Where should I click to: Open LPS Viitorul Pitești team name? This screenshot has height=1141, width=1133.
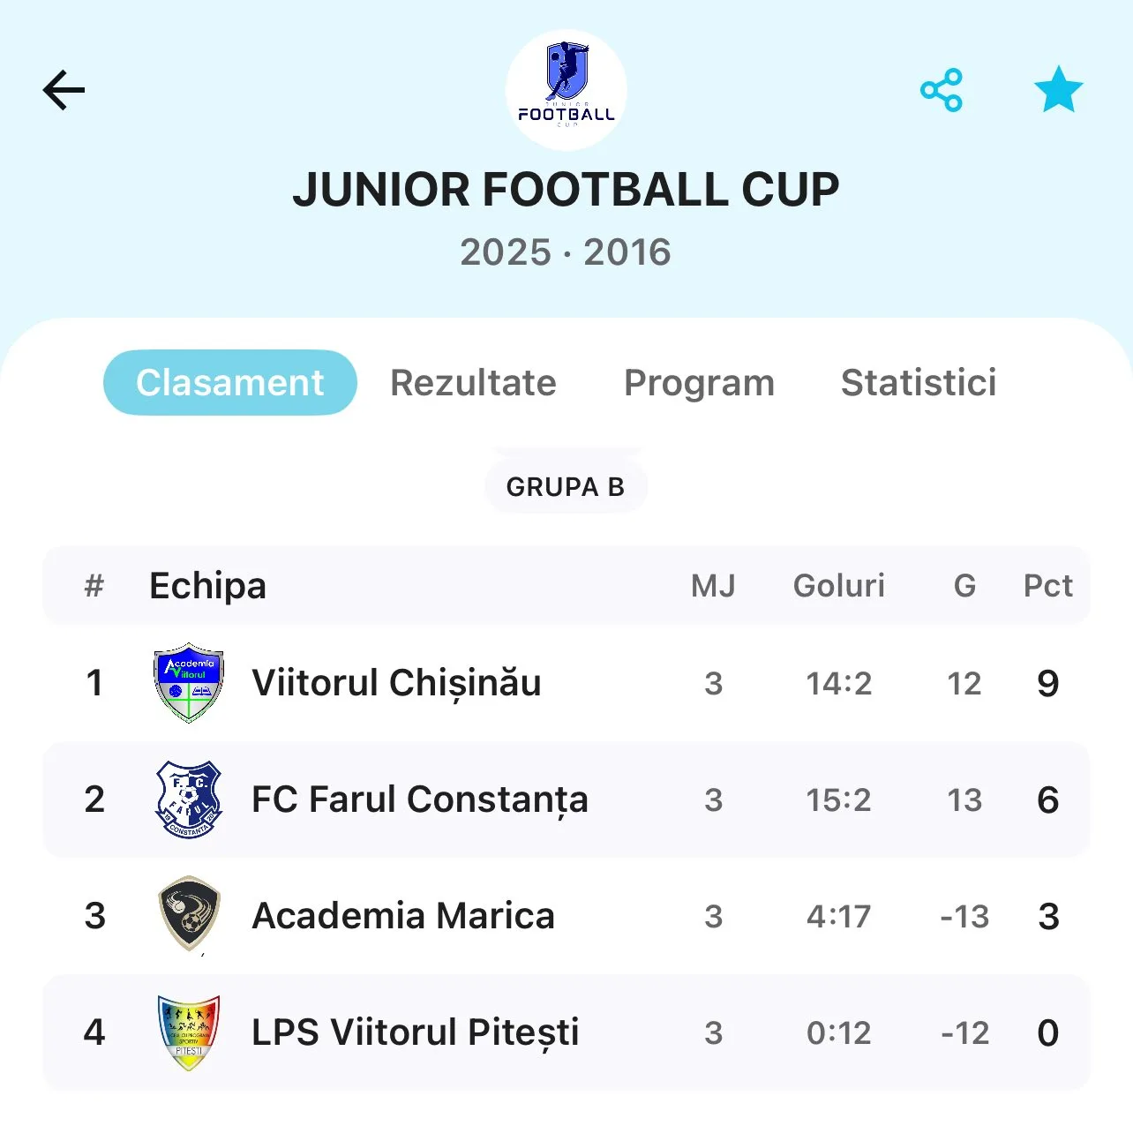click(416, 1032)
